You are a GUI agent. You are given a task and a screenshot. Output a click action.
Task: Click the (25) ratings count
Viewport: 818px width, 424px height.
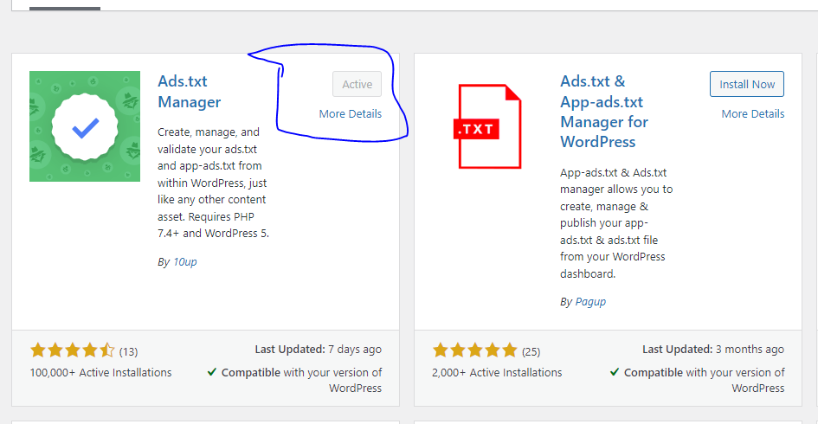[x=531, y=351]
